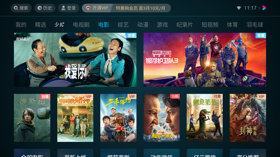This screenshot has width=280, height=157.
Task: Select the 羽毛球 tab
Action: [255, 25]
